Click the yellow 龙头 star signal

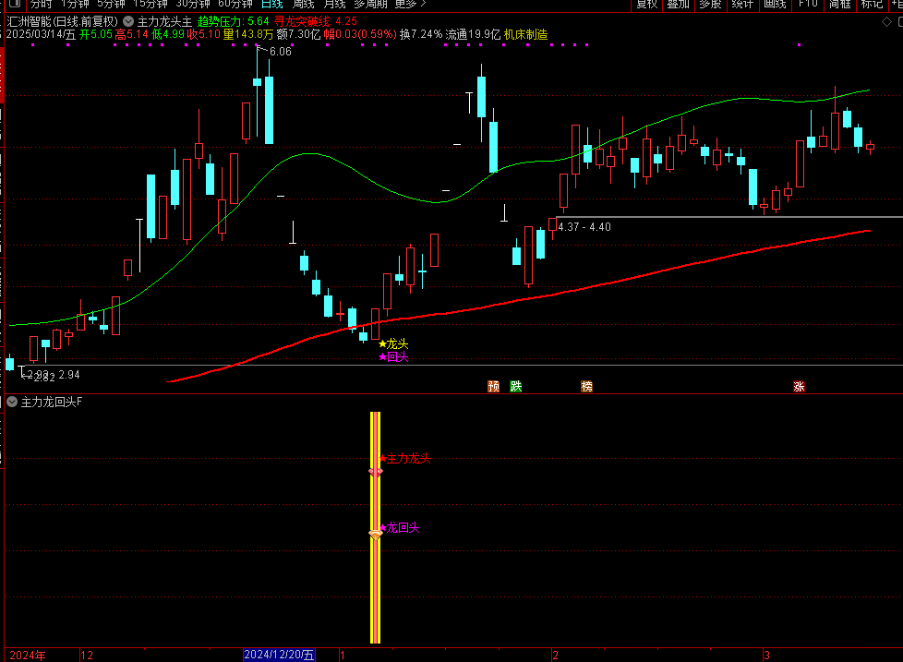392,343
